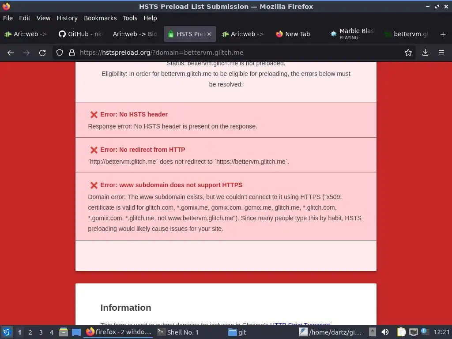Click the forward navigation arrow
Screen dimensions: 452x339
pyautogui.click(x=26, y=53)
